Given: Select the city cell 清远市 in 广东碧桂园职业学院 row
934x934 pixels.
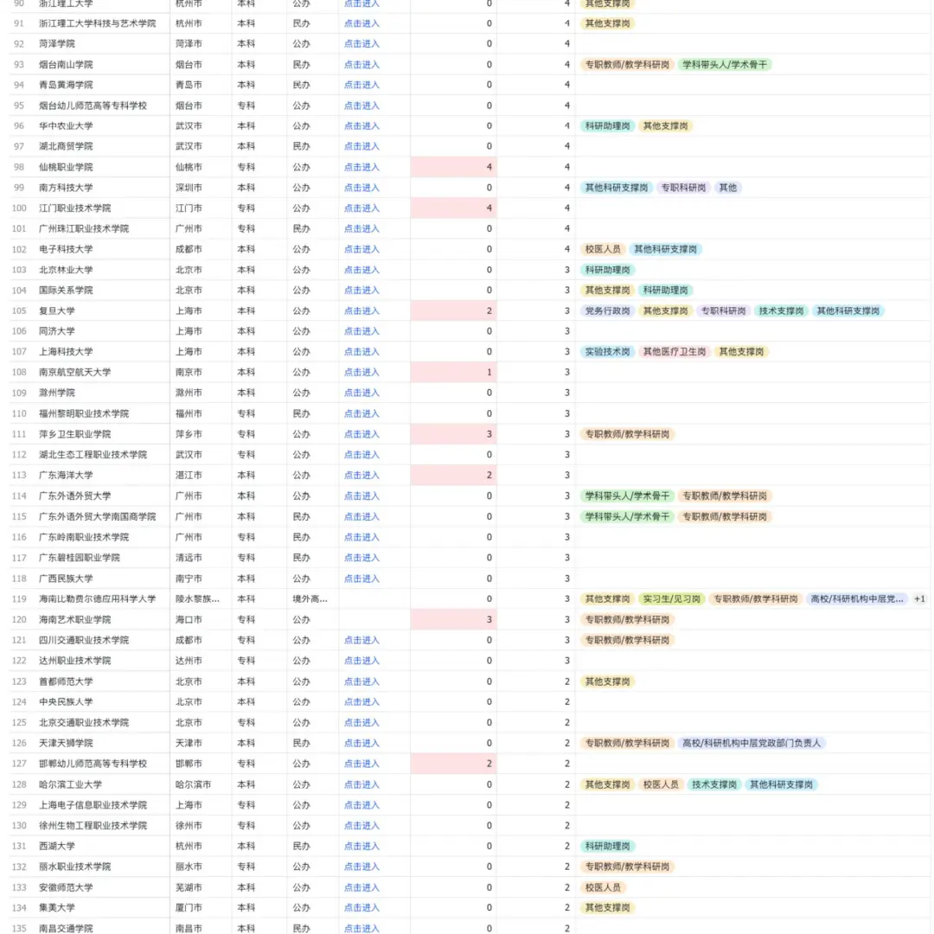Looking at the screenshot, I should [201, 558].
